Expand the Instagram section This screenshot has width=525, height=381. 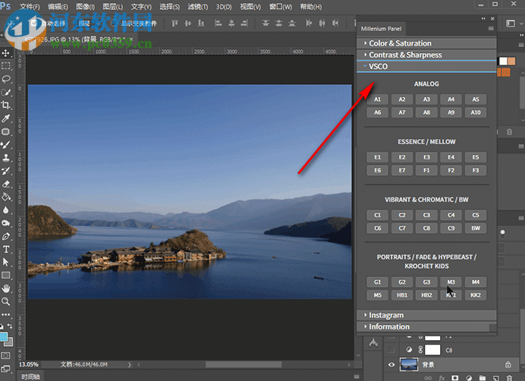point(386,315)
